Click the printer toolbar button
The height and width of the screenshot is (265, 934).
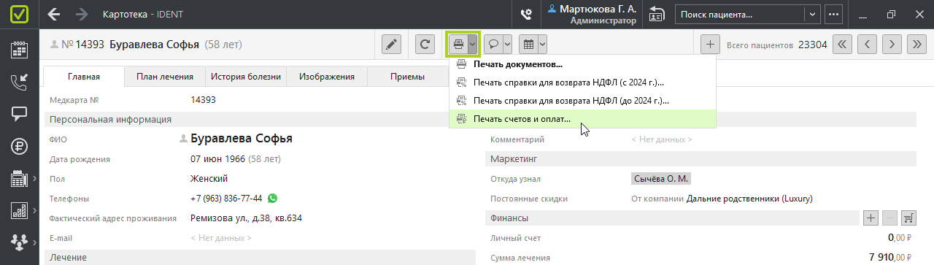pos(458,45)
